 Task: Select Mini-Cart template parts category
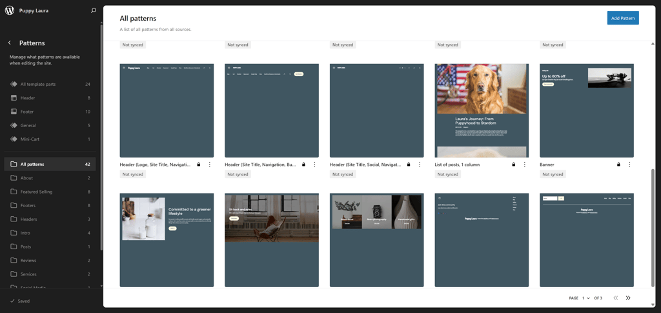(50, 139)
